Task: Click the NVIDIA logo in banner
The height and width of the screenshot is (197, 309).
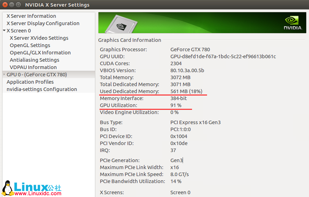Action: click(293, 23)
